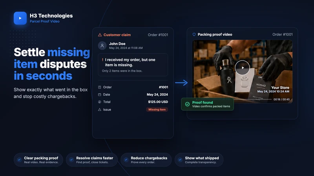Screen dimensions: 314x176
Task: Click the Resolve claims faster pill
Action: [91, 160]
